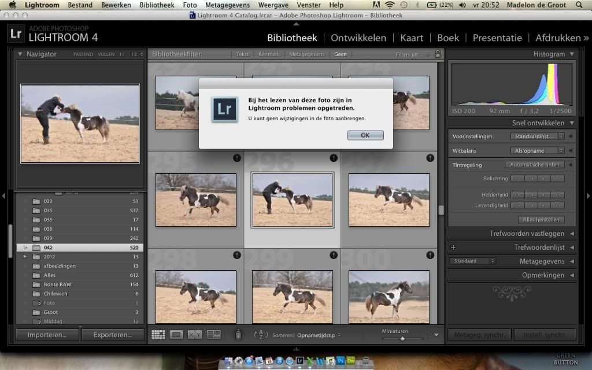This screenshot has width=592, height=370.
Task: Switch to Presentatie module
Action: (497, 38)
